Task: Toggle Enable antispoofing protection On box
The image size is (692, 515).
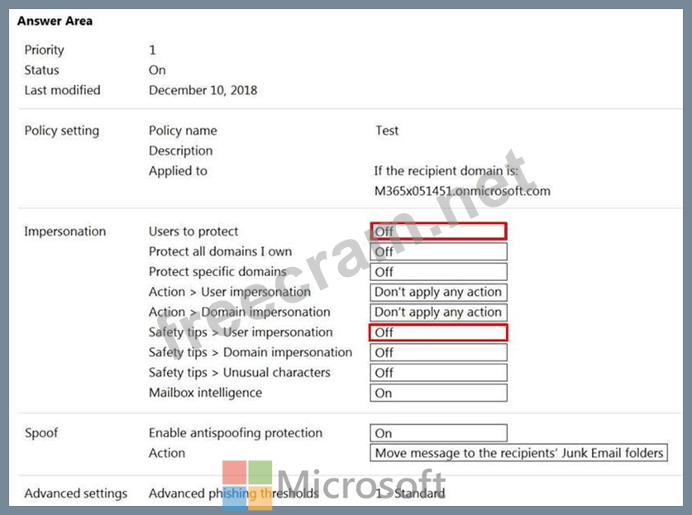Action: [x=438, y=433]
